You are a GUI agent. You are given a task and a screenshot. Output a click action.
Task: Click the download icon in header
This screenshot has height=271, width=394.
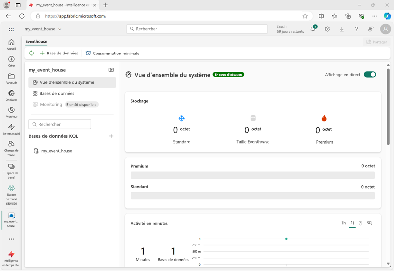(x=342, y=29)
